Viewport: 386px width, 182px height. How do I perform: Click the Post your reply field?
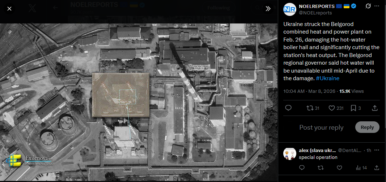click(321, 127)
